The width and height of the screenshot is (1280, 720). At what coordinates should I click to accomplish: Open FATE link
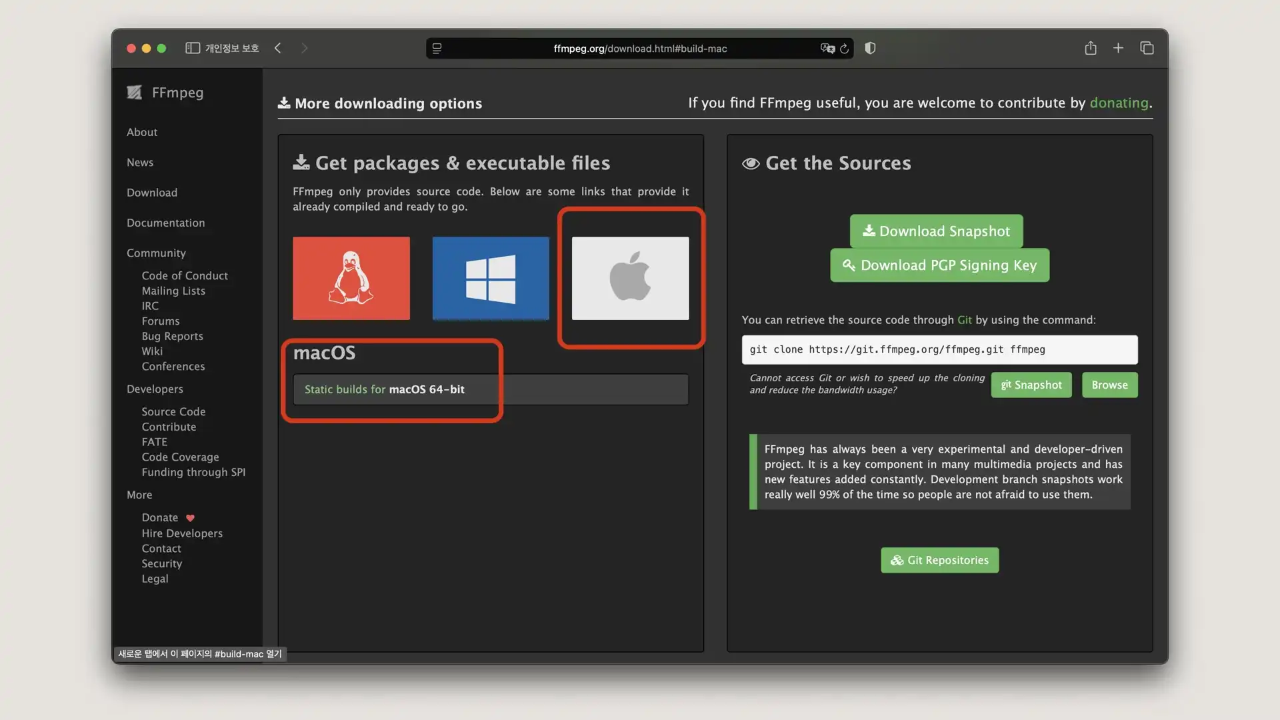pyautogui.click(x=155, y=442)
